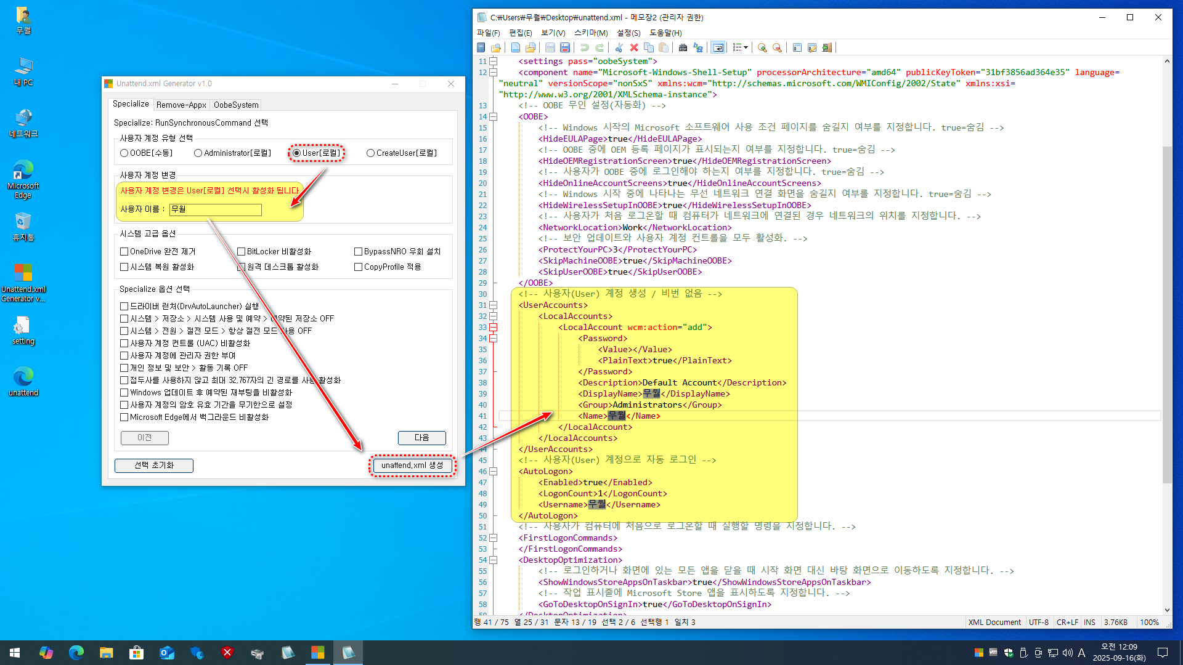Check the BypassNRO 우회 설치 option

click(x=358, y=252)
